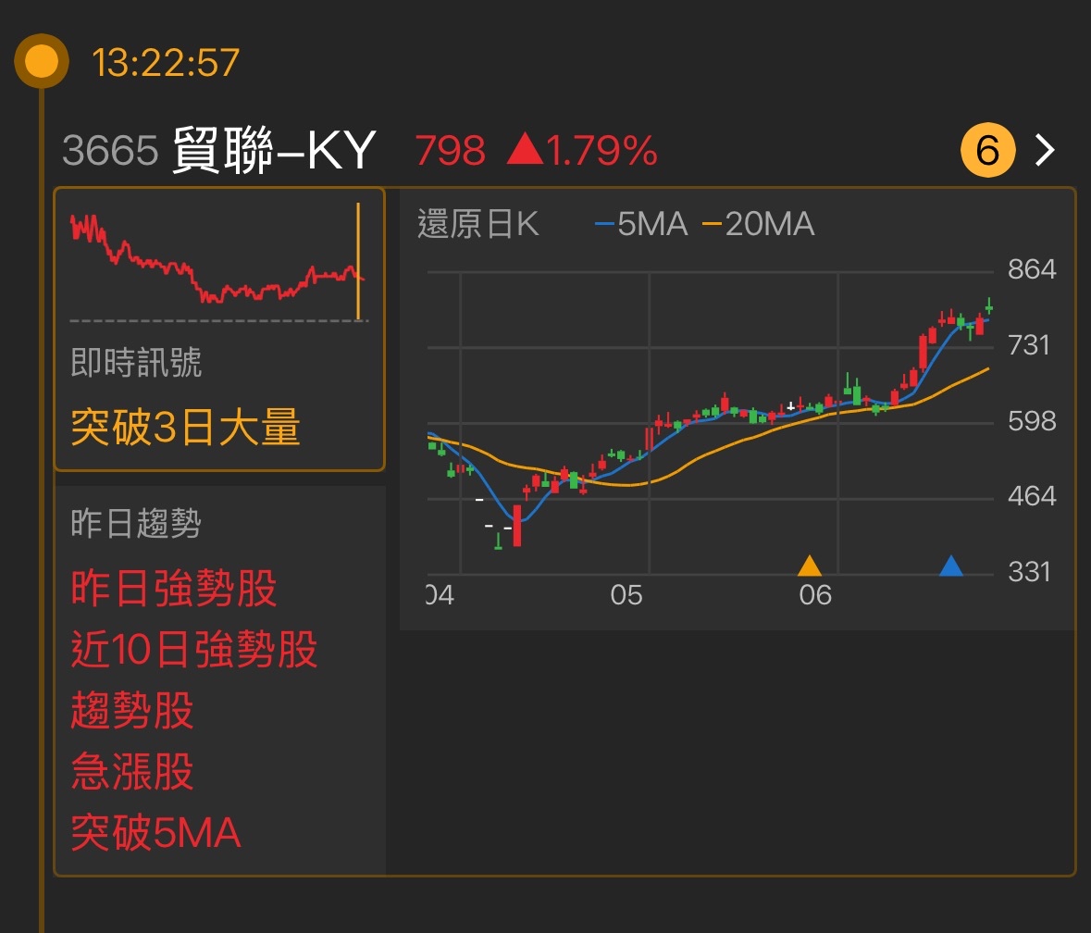Tap the 464 price axis label

[1032, 496]
